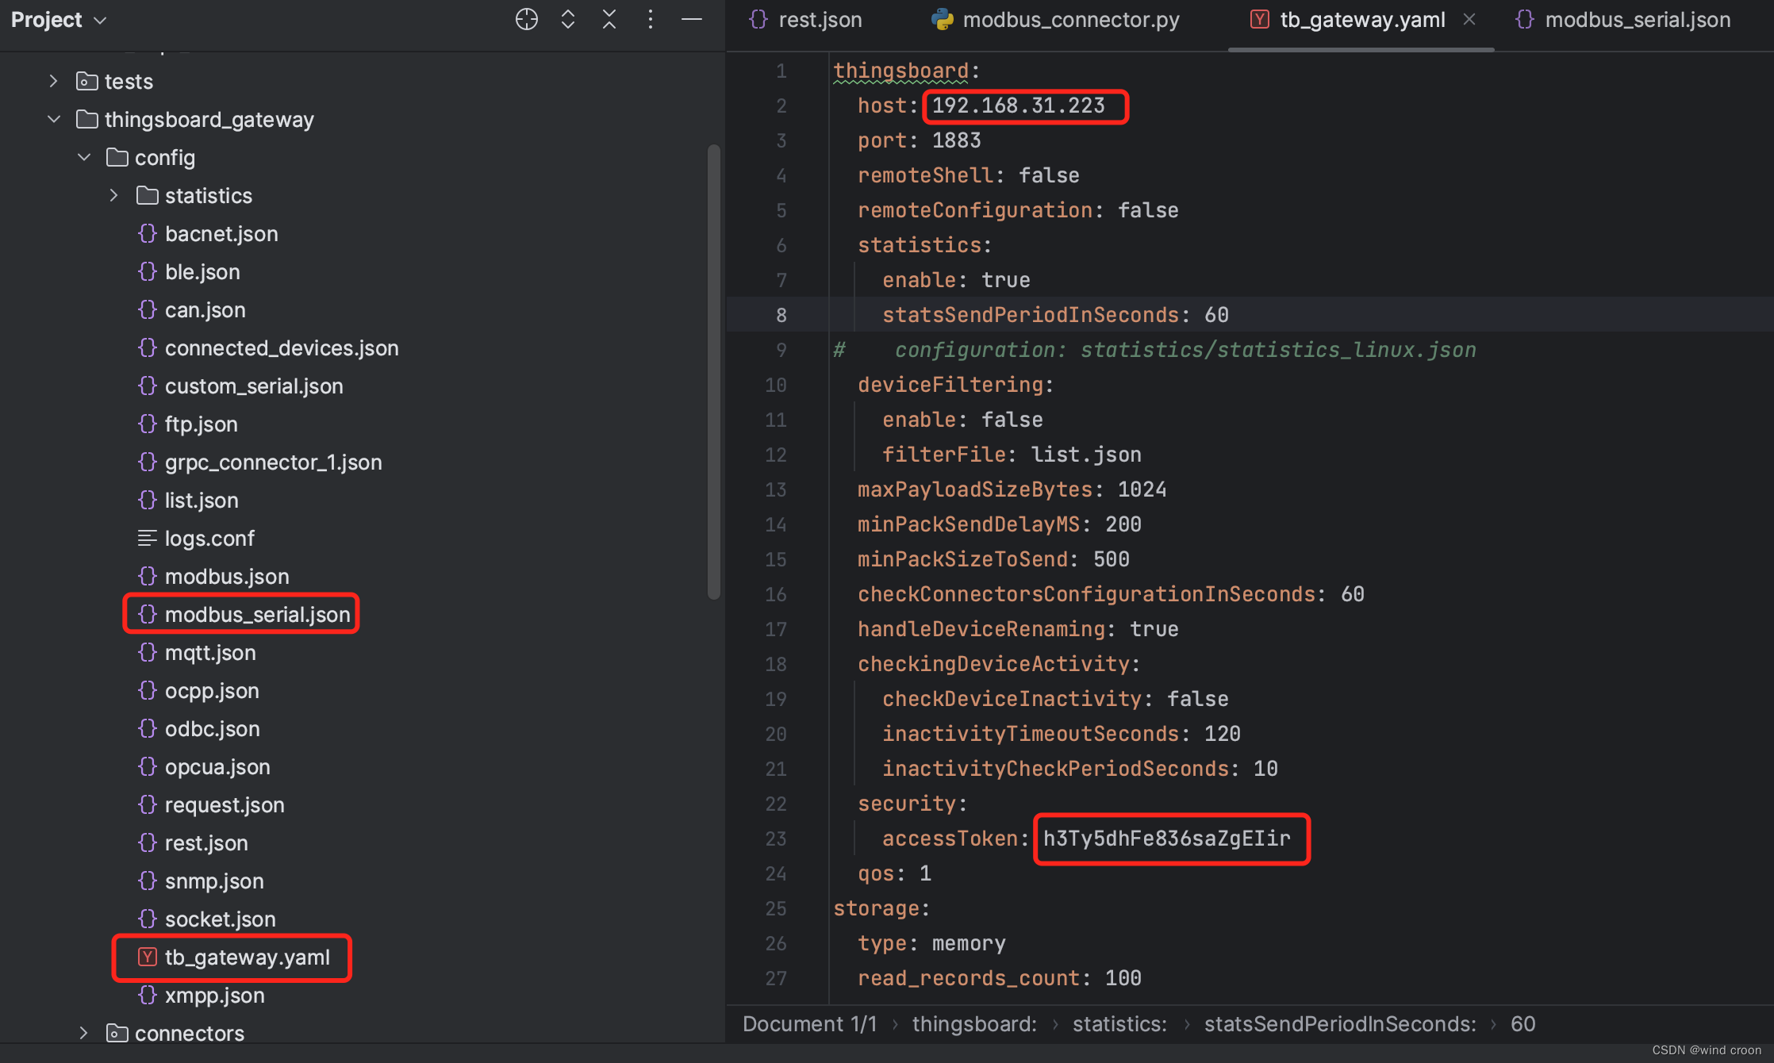Click the port value 1883
Viewport: 1774px width, 1063px height.
tap(956, 140)
